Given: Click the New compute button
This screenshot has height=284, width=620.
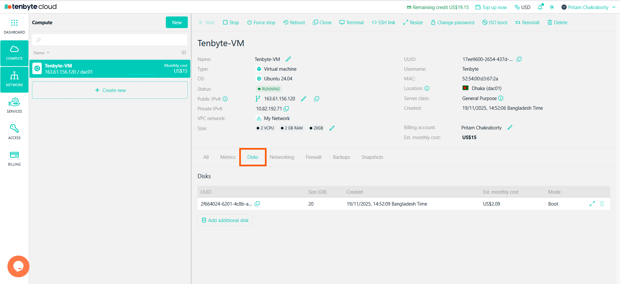Looking at the screenshot, I should tap(177, 22).
